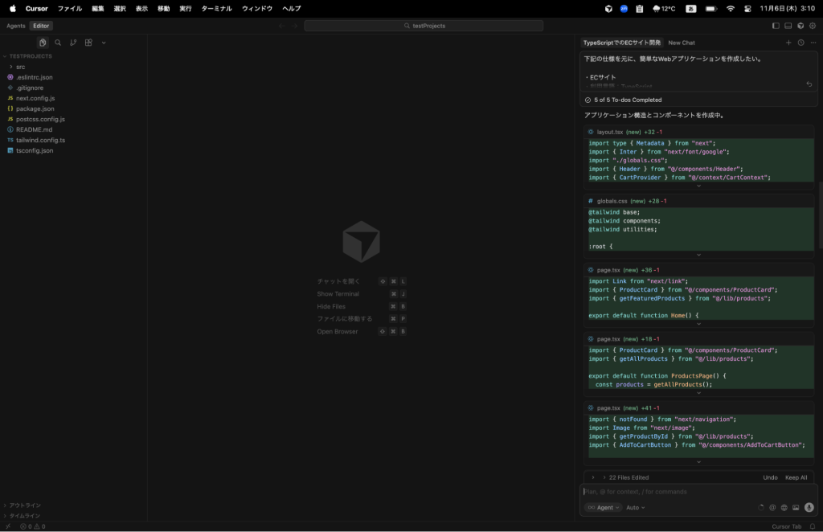This screenshot has height=532, width=823.
Task: Open the Agent mode dropdown
Action: (x=603, y=507)
